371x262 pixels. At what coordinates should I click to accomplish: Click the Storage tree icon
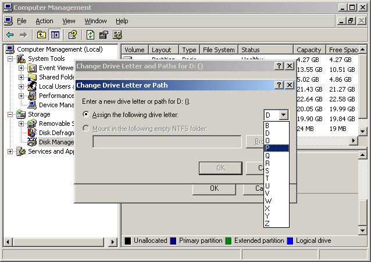coord(21,114)
